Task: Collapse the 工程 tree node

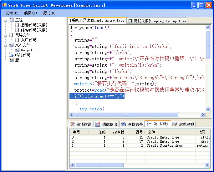Action: 6,20
